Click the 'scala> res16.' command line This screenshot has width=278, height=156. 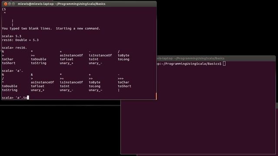pyautogui.click(x=14, y=48)
